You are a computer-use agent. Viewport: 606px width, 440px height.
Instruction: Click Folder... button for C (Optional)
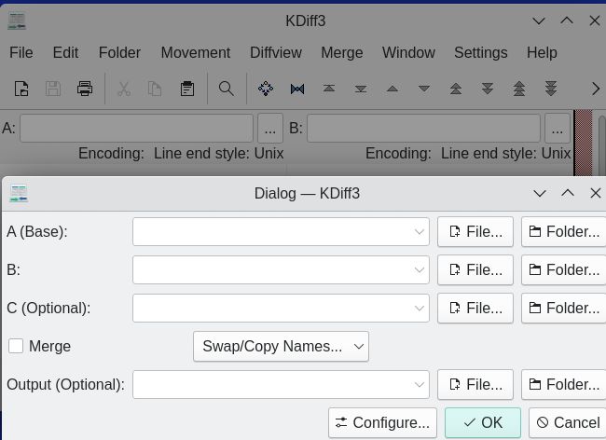click(x=563, y=309)
